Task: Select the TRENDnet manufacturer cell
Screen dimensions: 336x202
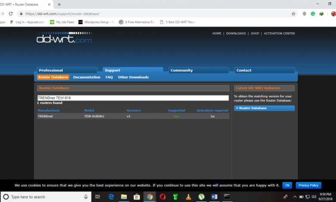Action: click(x=45, y=116)
